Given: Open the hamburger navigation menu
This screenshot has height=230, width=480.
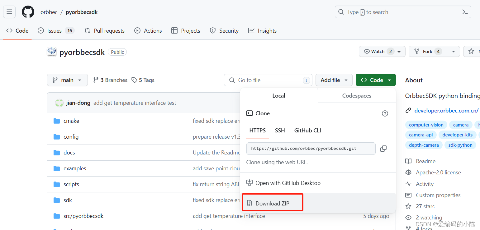Looking at the screenshot, I should [9, 12].
